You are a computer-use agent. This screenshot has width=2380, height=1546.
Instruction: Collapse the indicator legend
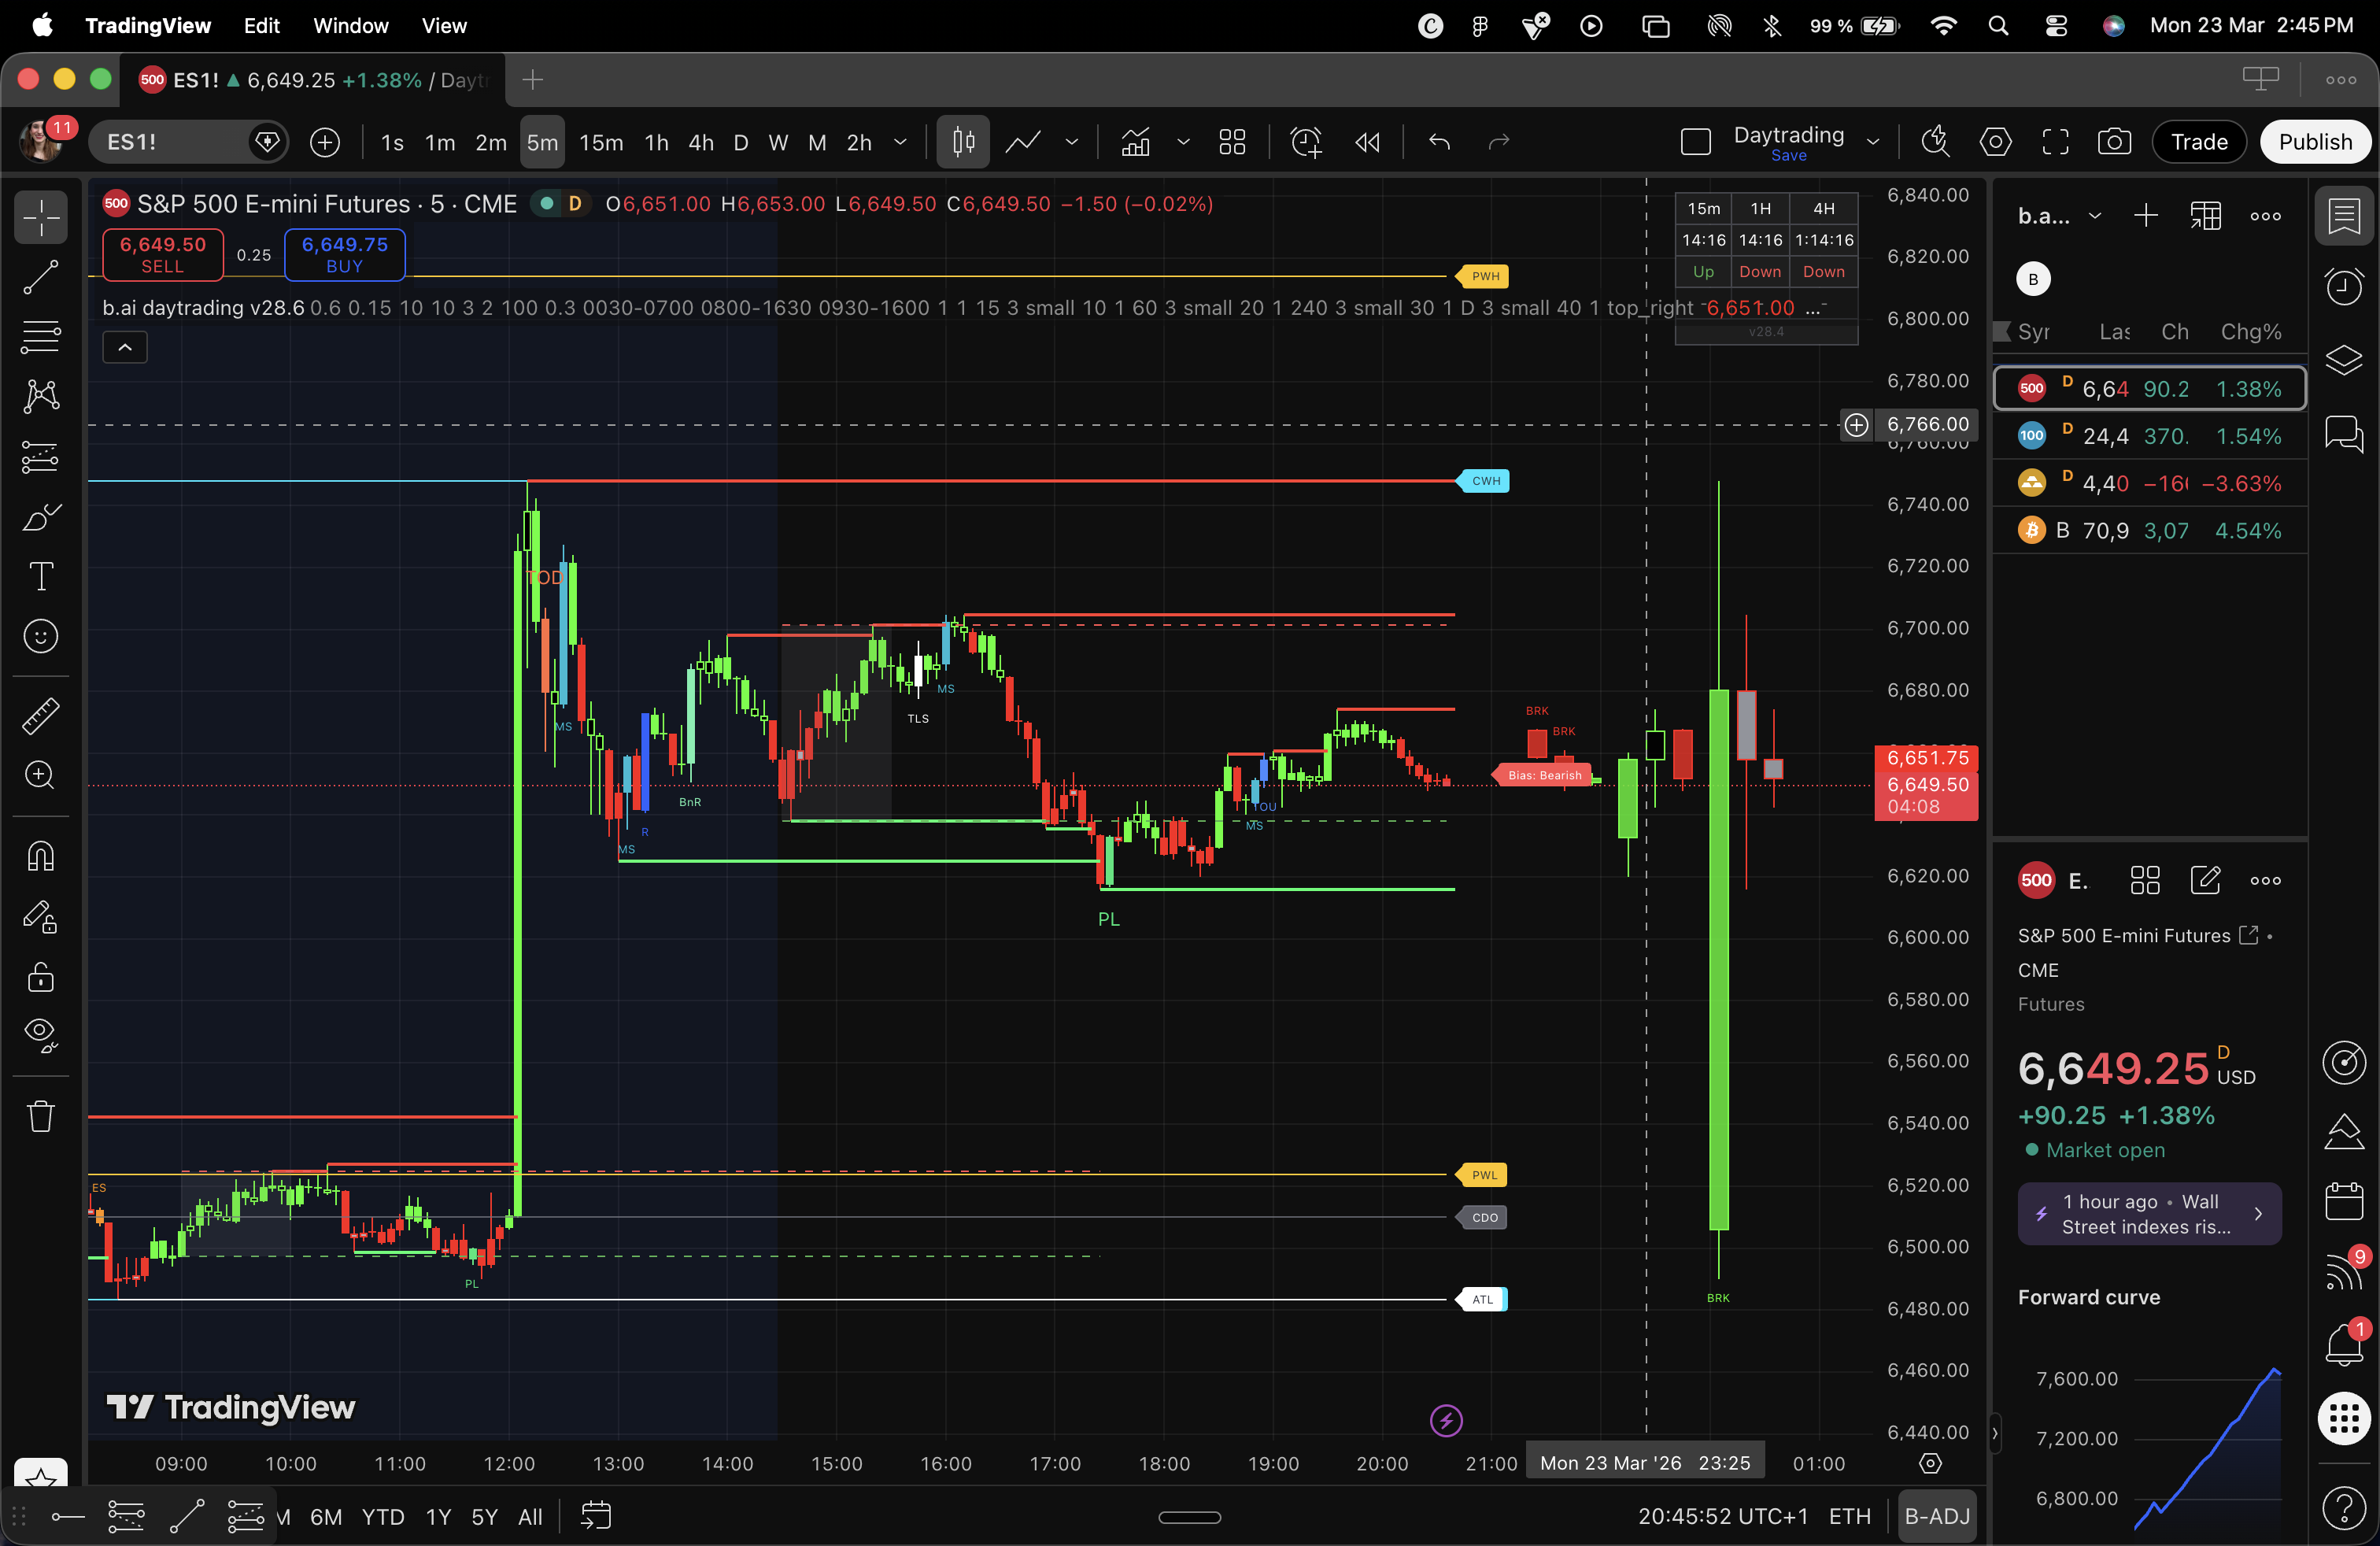click(x=125, y=347)
